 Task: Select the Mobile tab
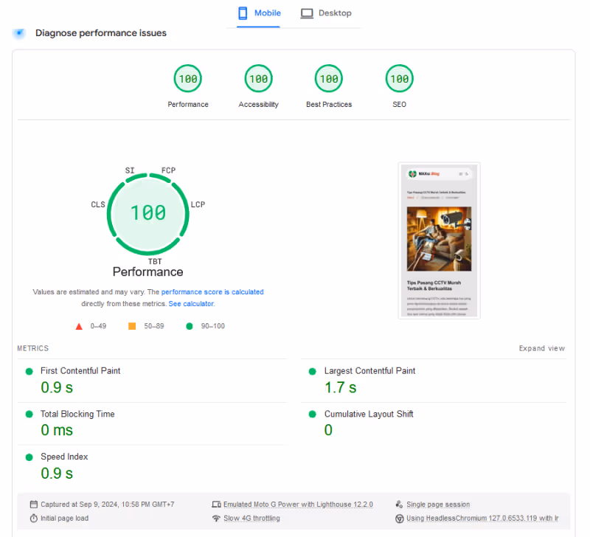(259, 13)
